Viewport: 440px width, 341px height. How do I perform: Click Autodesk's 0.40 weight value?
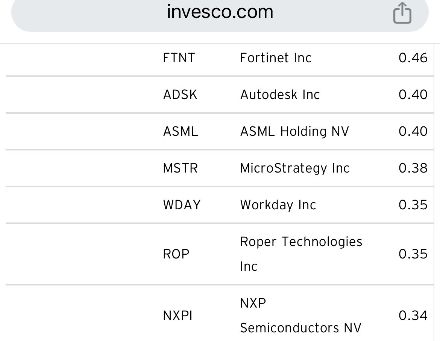[x=413, y=95]
